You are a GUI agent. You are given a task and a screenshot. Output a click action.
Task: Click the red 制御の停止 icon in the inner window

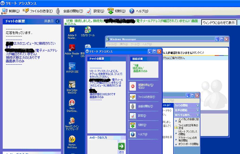pyautogui.click(x=133, y=86)
